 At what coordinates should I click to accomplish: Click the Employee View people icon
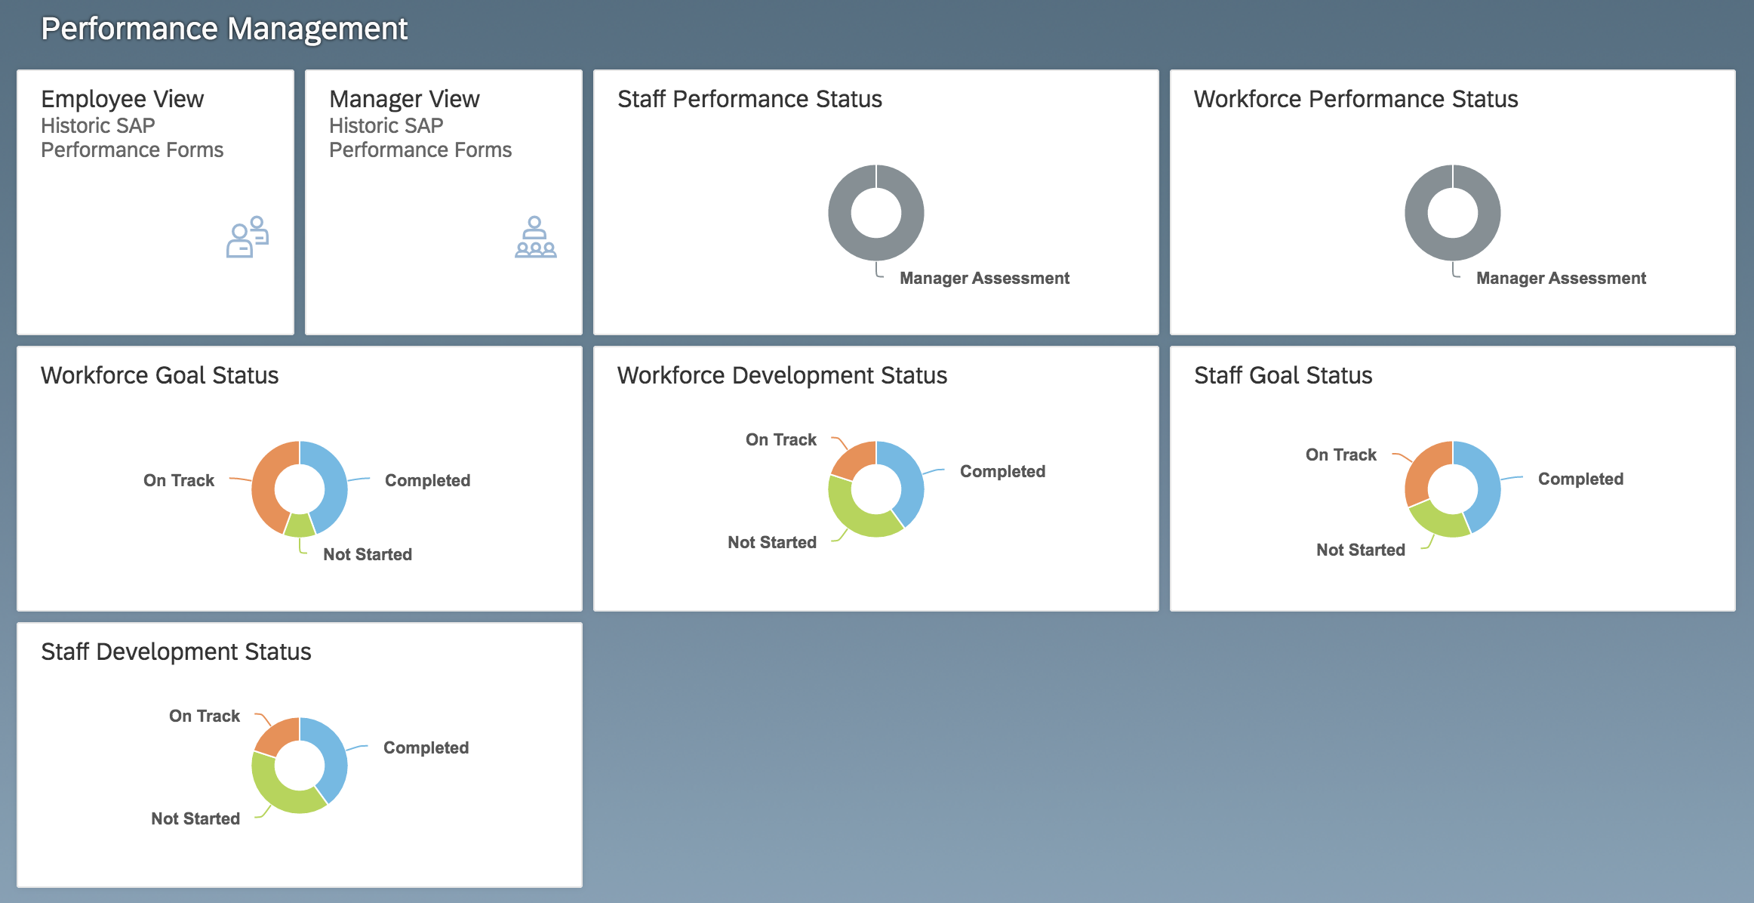click(x=248, y=237)
